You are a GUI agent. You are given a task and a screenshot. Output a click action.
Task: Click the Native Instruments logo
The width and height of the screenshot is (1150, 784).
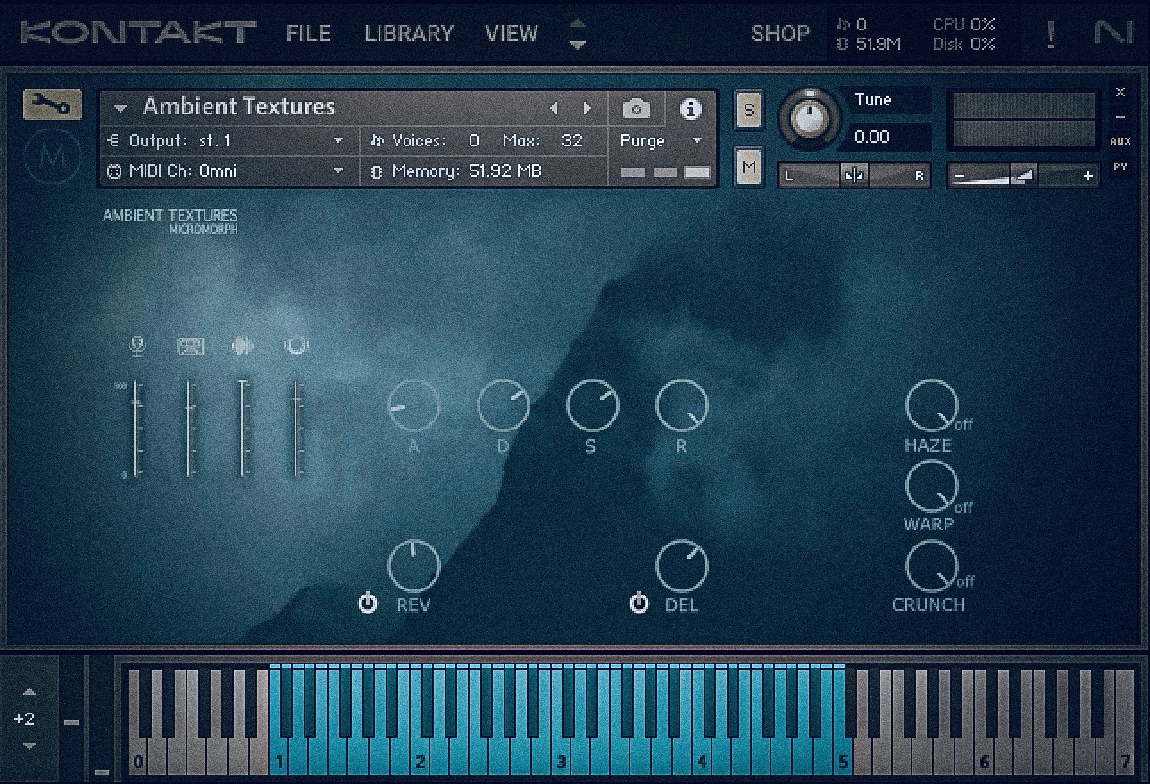(x=1113, y=34)
